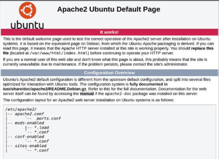
Task: Select the '/var/www/html/index.html' path text
Action: pyautogui.click(x=59, y=53)
